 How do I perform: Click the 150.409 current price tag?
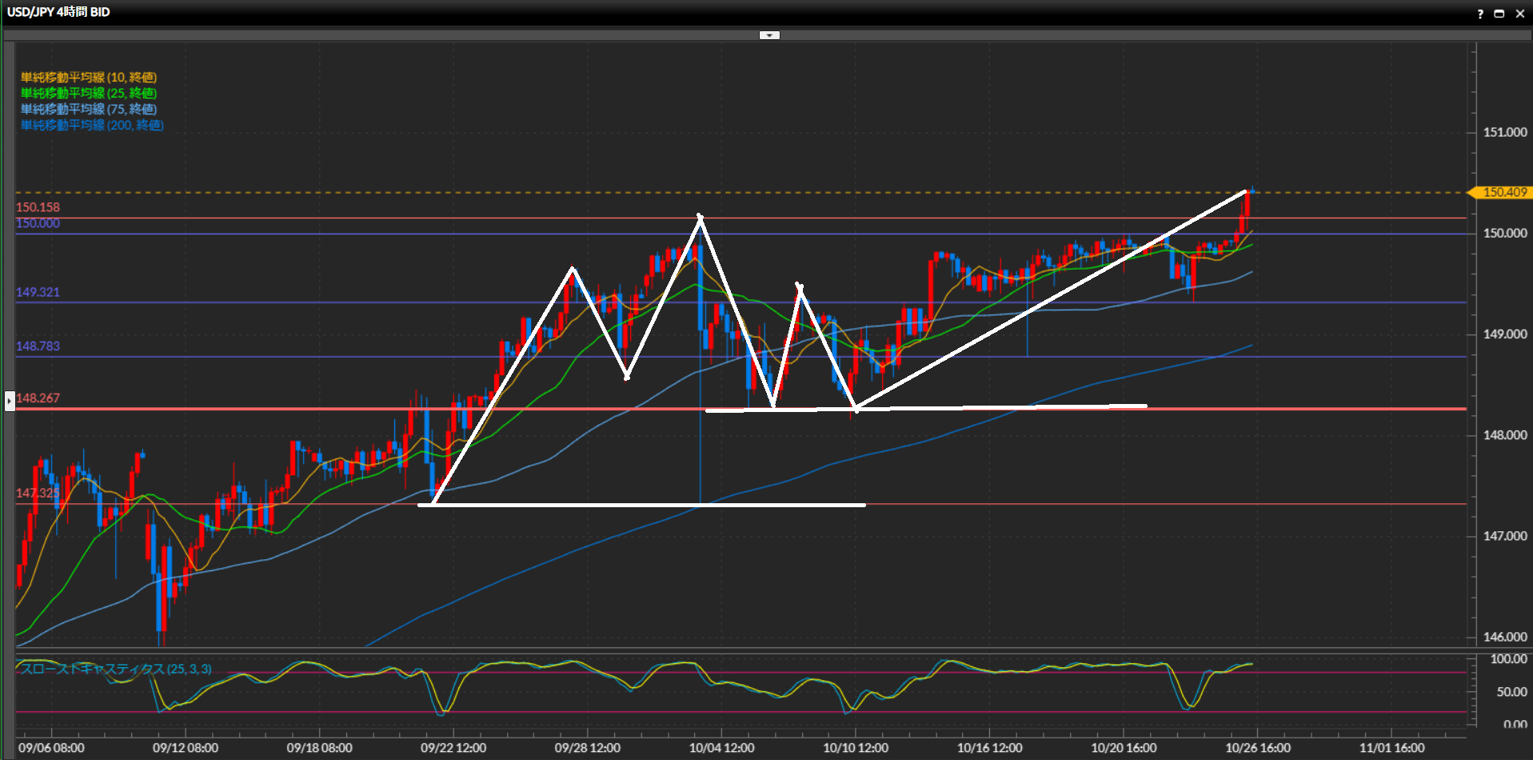point(1503,192)
